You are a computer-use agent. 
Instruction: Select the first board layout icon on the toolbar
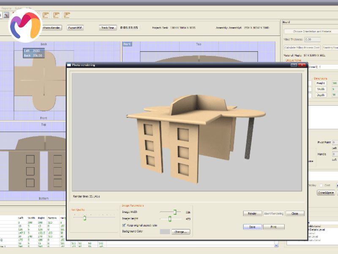46,14
